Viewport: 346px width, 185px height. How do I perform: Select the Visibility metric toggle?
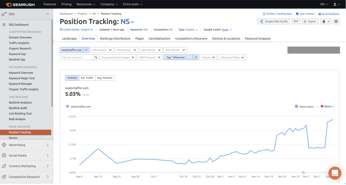(72, 78)
